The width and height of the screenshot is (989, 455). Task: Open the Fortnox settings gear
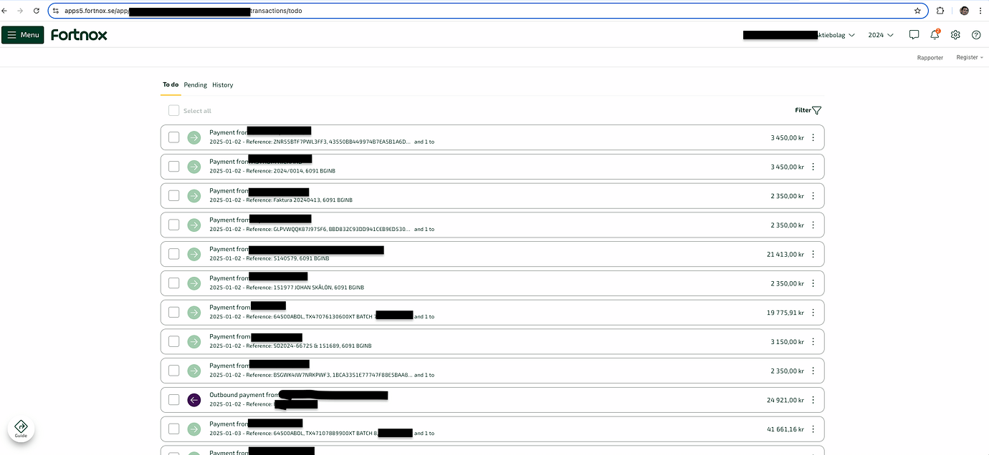[x=955, y=34]
